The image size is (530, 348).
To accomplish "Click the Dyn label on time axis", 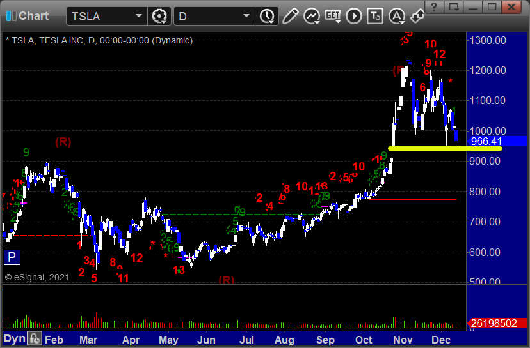I will (15, 338).
